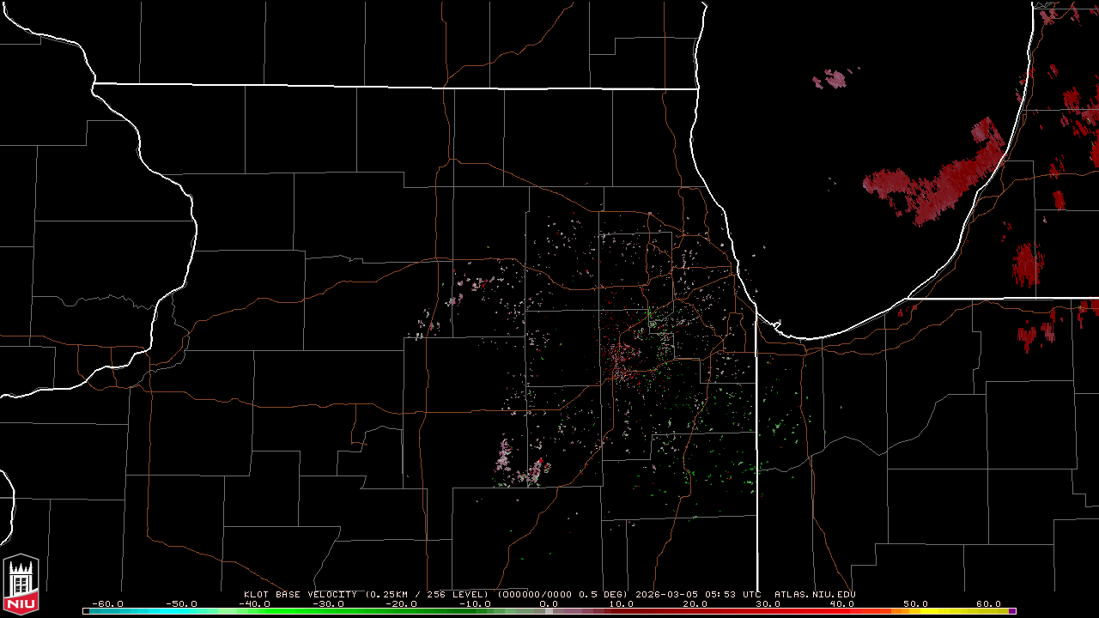Select the -30.0 label on the velocity scale
This screenshot has height=618, width=1099.
coord(328,603)
